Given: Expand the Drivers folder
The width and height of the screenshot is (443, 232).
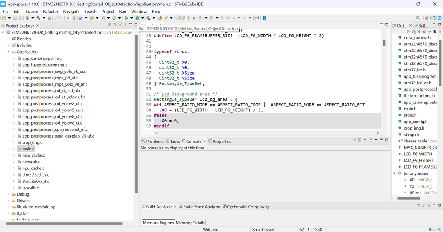Looking at the screenshot, I should click(x=8, y=201).
